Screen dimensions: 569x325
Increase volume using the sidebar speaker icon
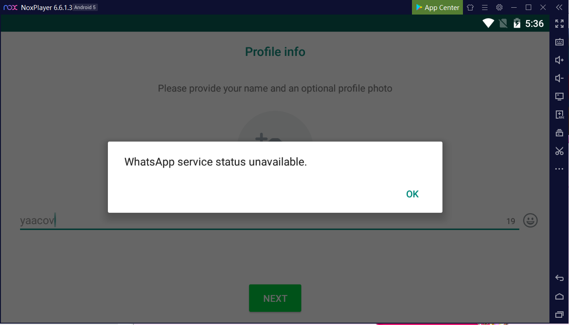coord(559,60)
